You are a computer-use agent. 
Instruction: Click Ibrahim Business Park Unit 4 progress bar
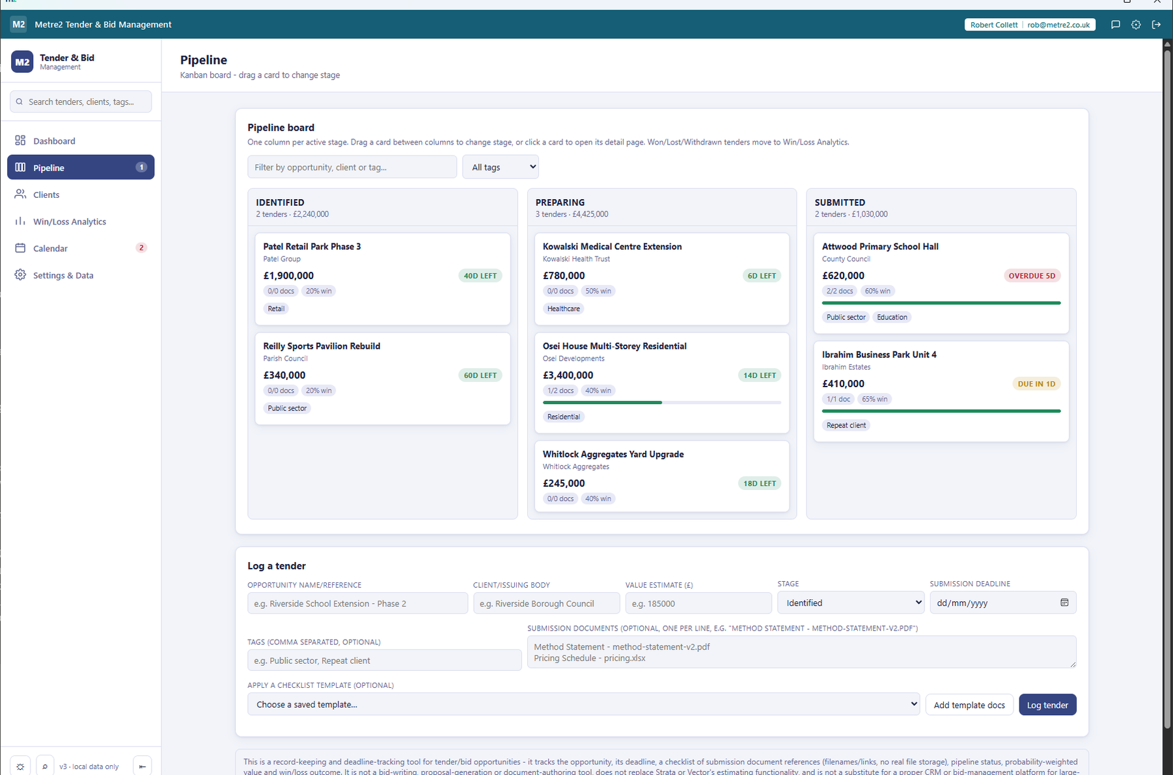[x=941, y=411]
